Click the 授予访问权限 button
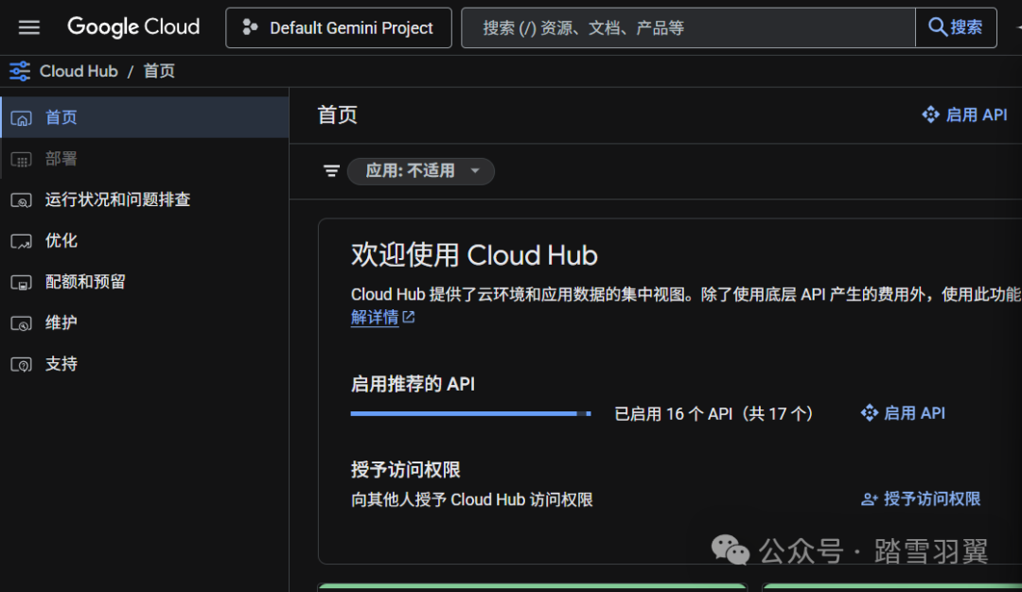 click(x=921, y=499)
